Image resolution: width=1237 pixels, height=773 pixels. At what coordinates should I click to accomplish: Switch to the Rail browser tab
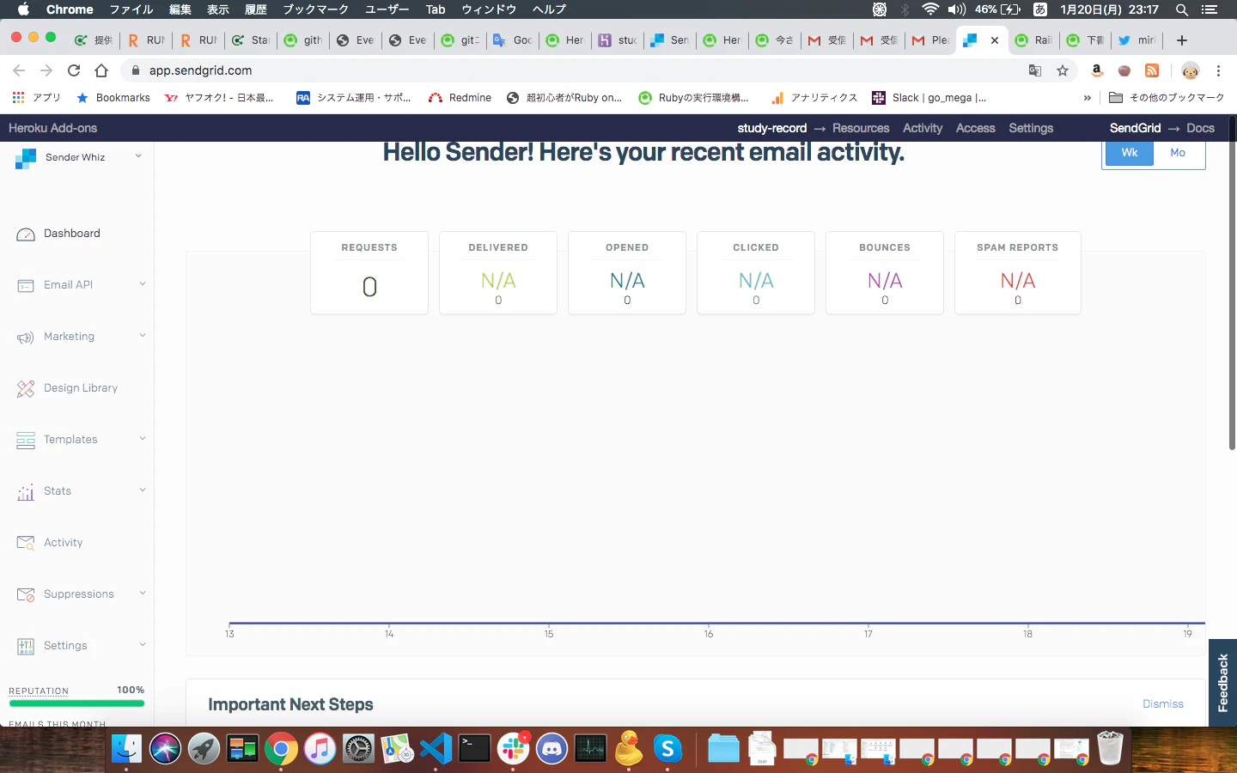pos(1033,40)
